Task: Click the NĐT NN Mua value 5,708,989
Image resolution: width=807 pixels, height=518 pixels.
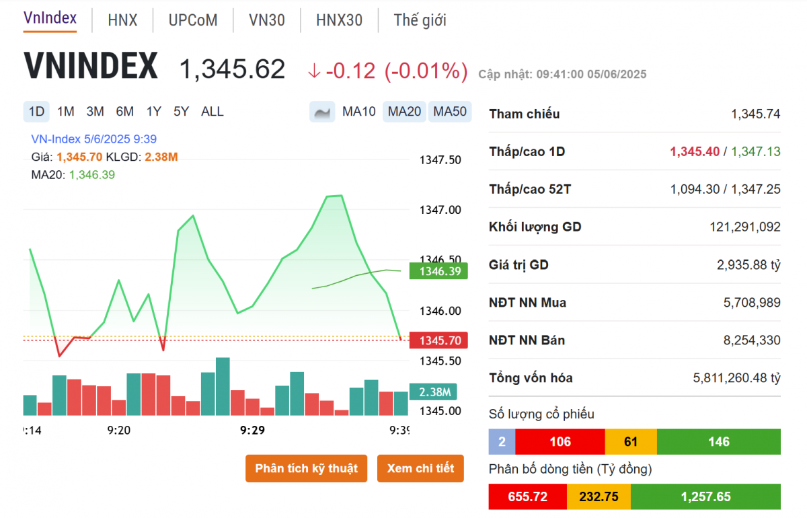Action: coord(752,303)
